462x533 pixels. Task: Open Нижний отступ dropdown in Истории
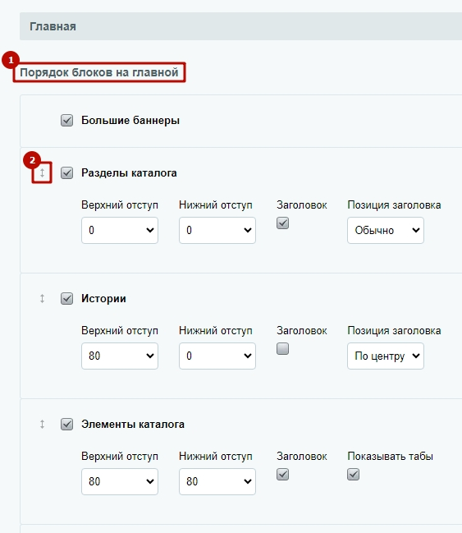217,356
